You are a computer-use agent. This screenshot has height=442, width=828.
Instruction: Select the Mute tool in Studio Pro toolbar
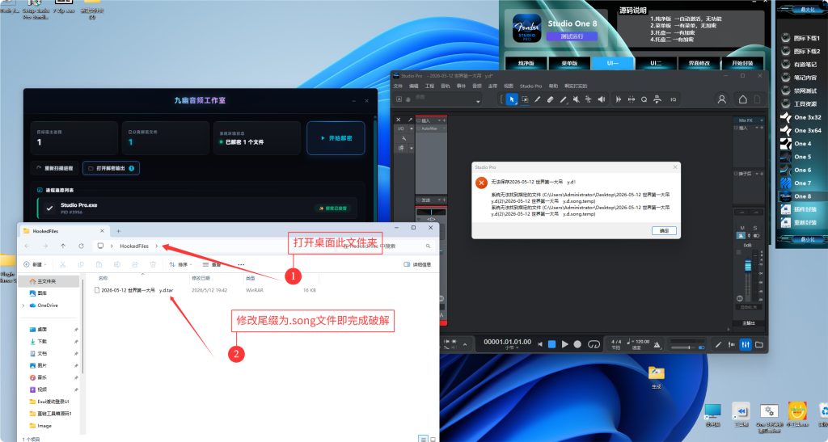click(x=576, y=99)
